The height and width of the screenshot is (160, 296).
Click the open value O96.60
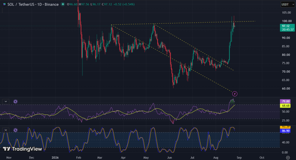click(72, 4)
